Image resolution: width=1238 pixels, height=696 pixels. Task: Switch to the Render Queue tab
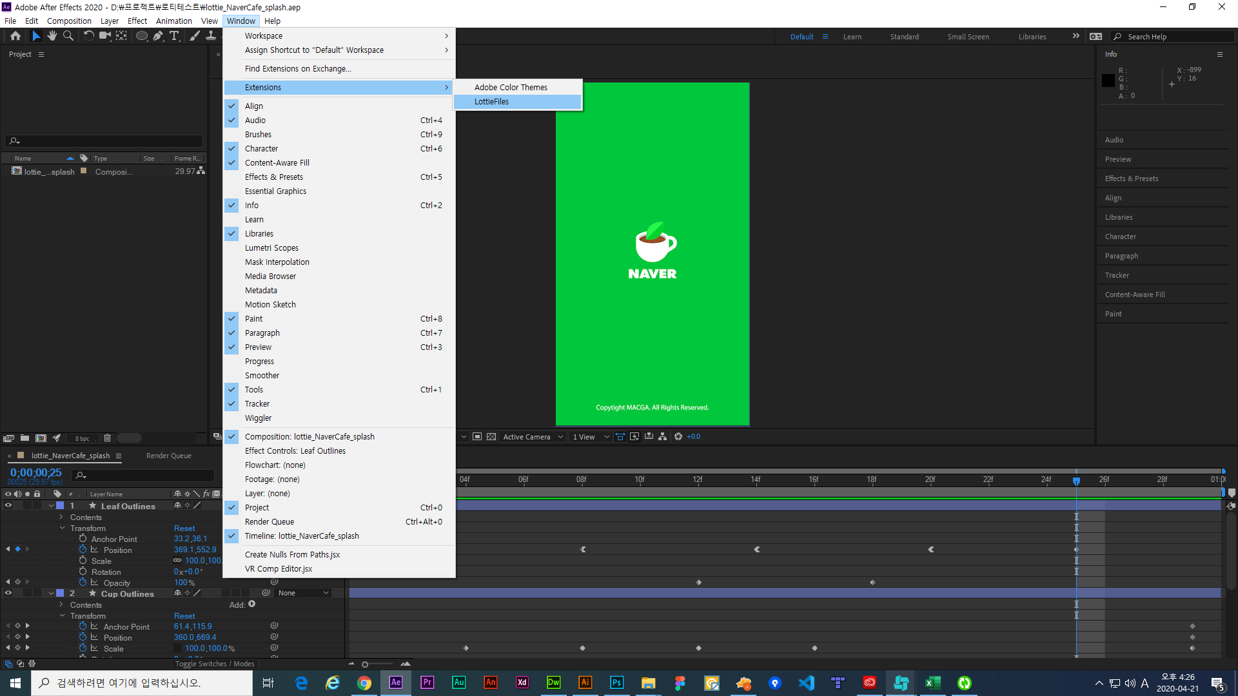[168, 456]
